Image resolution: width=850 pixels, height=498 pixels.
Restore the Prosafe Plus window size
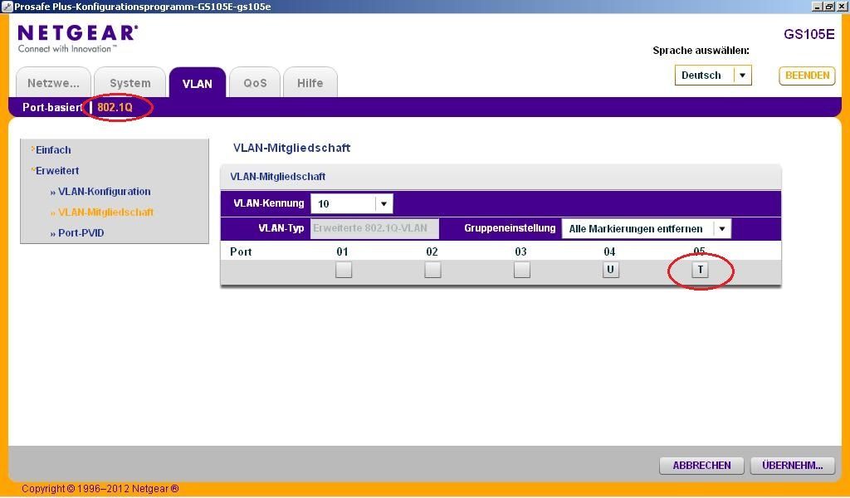828,7
